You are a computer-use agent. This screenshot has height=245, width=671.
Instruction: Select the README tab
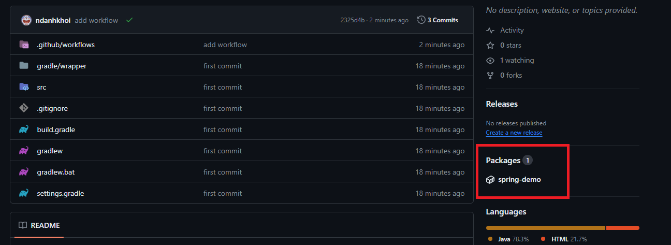(x=39, y=225)
